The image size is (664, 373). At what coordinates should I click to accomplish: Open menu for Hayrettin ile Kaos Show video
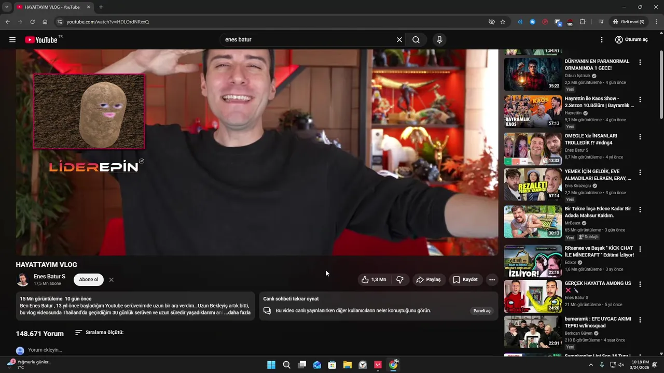[x=640, y=99]
